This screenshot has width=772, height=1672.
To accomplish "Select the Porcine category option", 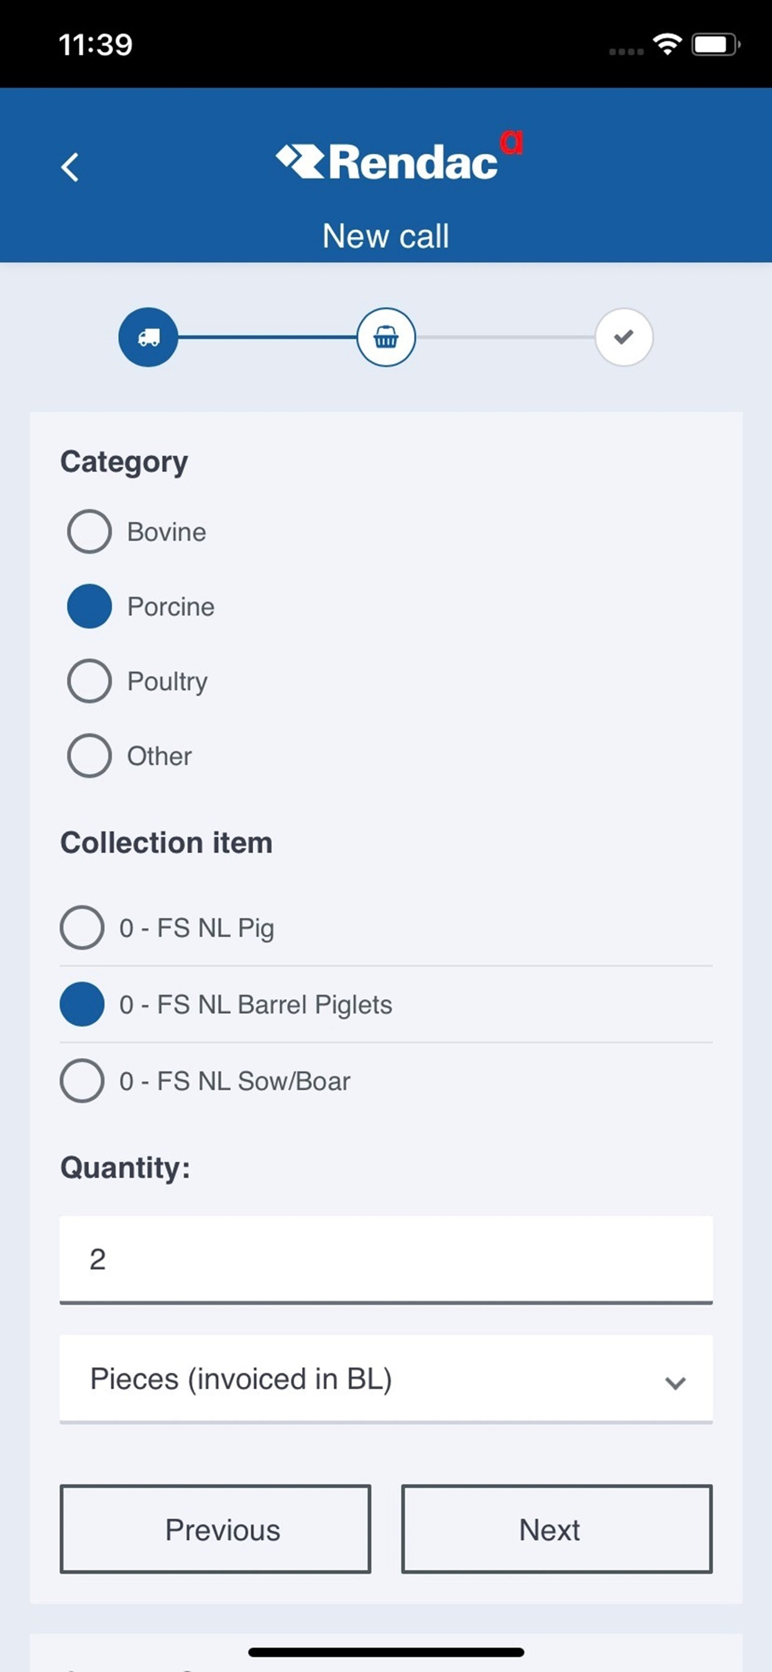I will [x=140, y=606].
